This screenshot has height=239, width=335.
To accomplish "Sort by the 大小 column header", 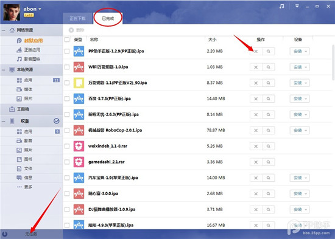I will pyautogui.click(x=213, y=40).
